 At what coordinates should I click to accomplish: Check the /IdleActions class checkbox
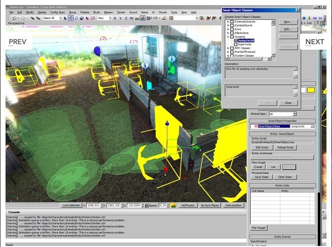(x=232, y=33)
